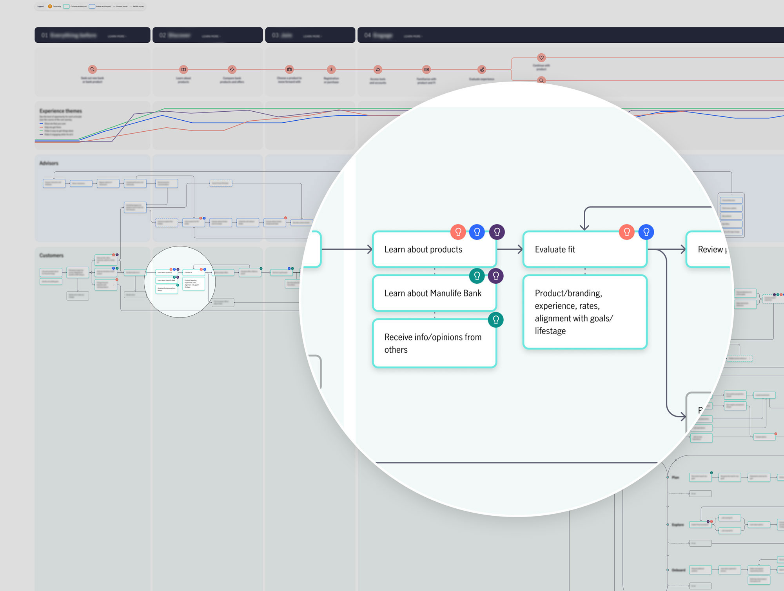784x591 pixels.
Task: Click the small magnified circle thumbnail under Customers
Action: pos(180,282)
